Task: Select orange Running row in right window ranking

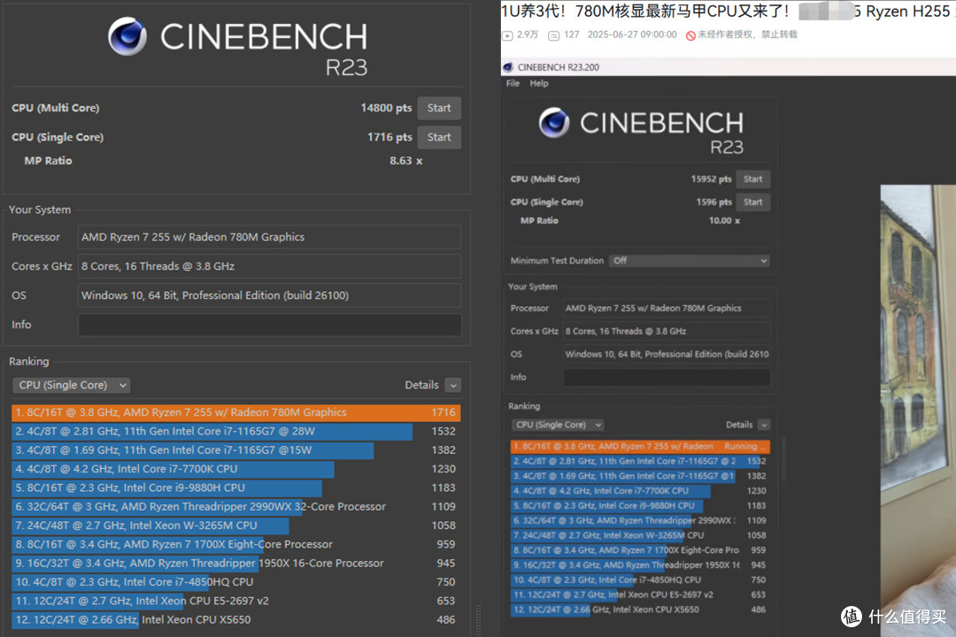Action: tap(640, 447)
